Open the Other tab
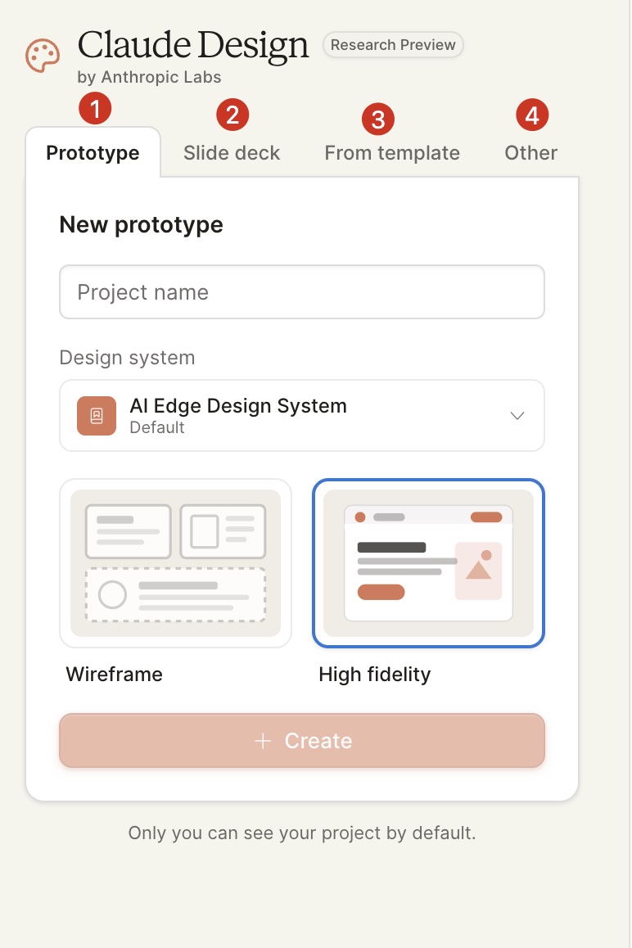This screenshot has height=948, width=632. pyautogui.click(x=531, y=153)
